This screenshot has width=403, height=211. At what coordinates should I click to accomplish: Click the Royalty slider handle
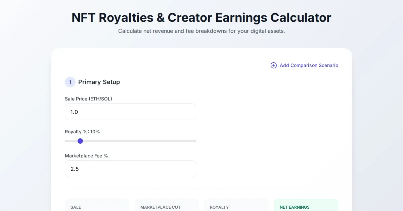80,141
